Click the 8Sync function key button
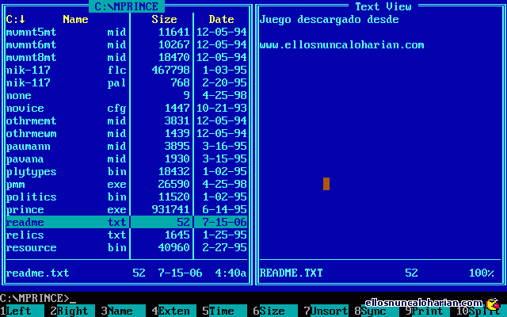This screenshot has width=507, height=317. (x=377, y=311)
